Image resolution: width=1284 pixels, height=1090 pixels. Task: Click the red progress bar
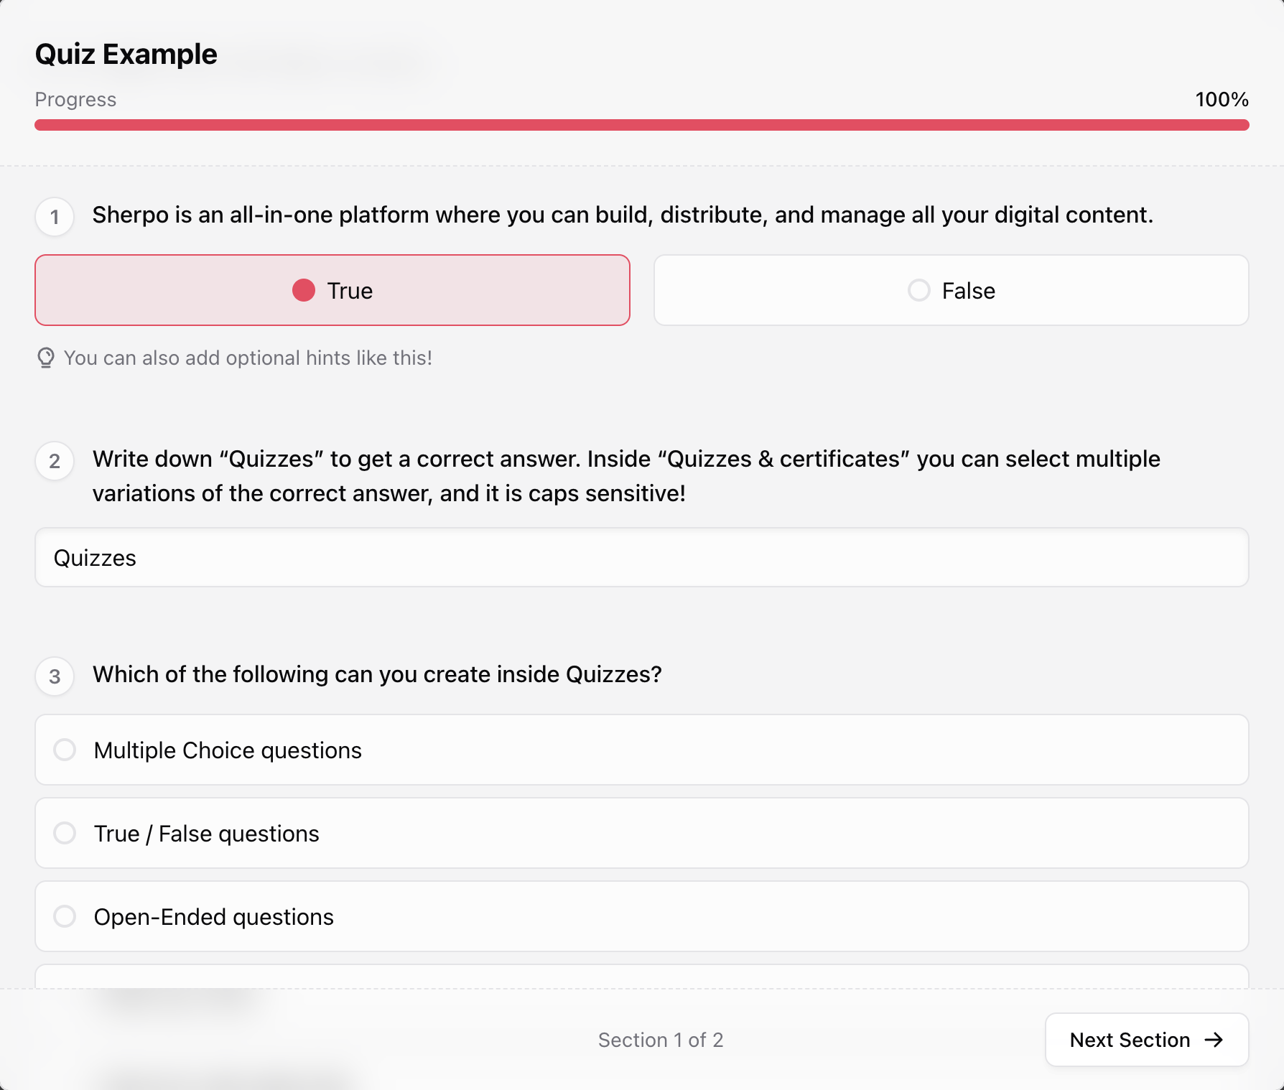coord(641,124)
